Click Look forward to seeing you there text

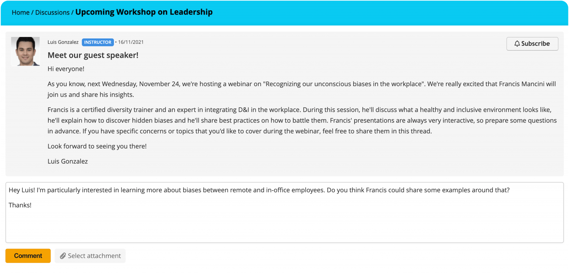pyautogui.click(x=97, y=146)
